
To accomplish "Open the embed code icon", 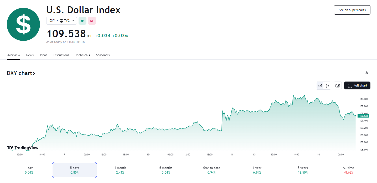I will coord(366,73).
